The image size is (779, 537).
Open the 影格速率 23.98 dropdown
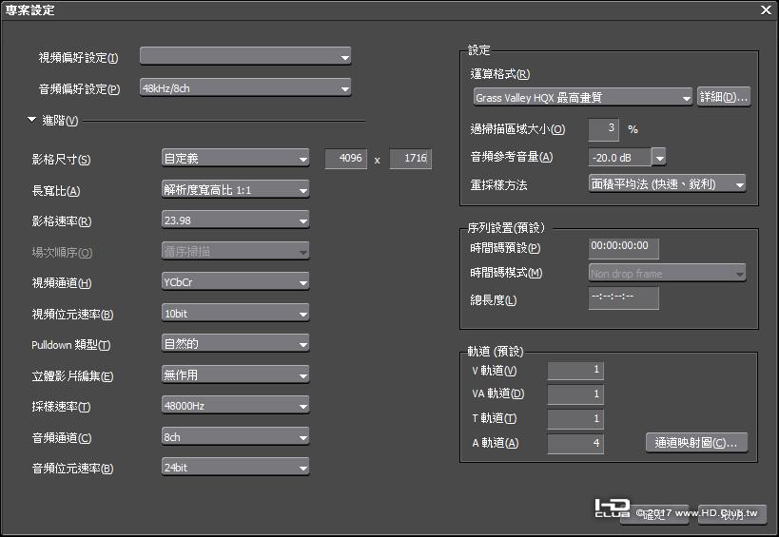click(x=236, y=221)
